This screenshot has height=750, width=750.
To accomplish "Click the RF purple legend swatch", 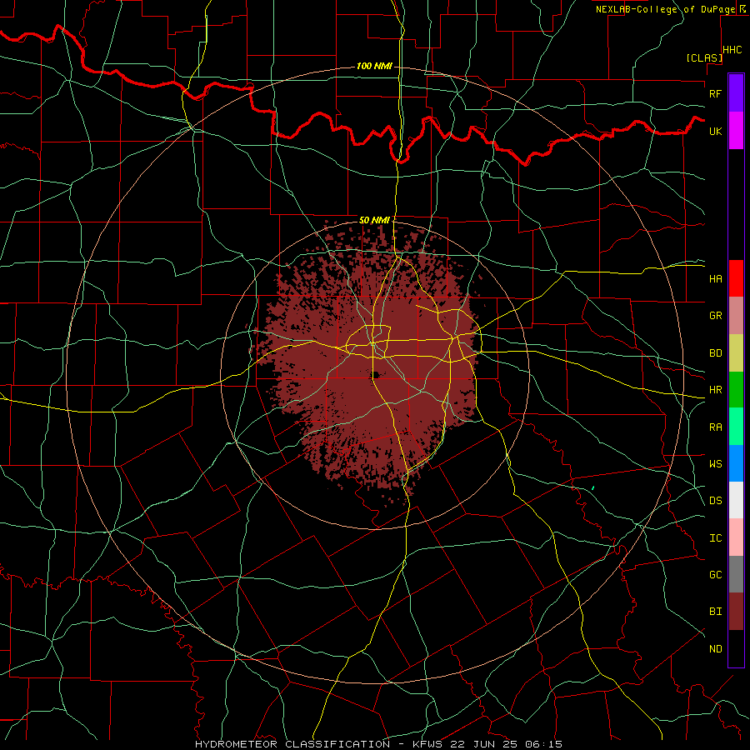I will coord(736,93).
